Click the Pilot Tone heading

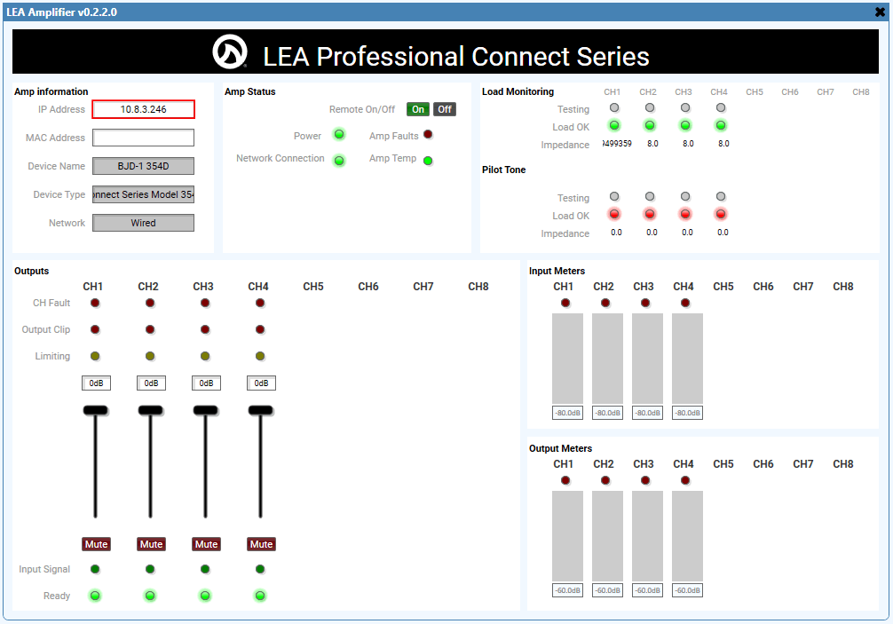[x=504, y=170]
